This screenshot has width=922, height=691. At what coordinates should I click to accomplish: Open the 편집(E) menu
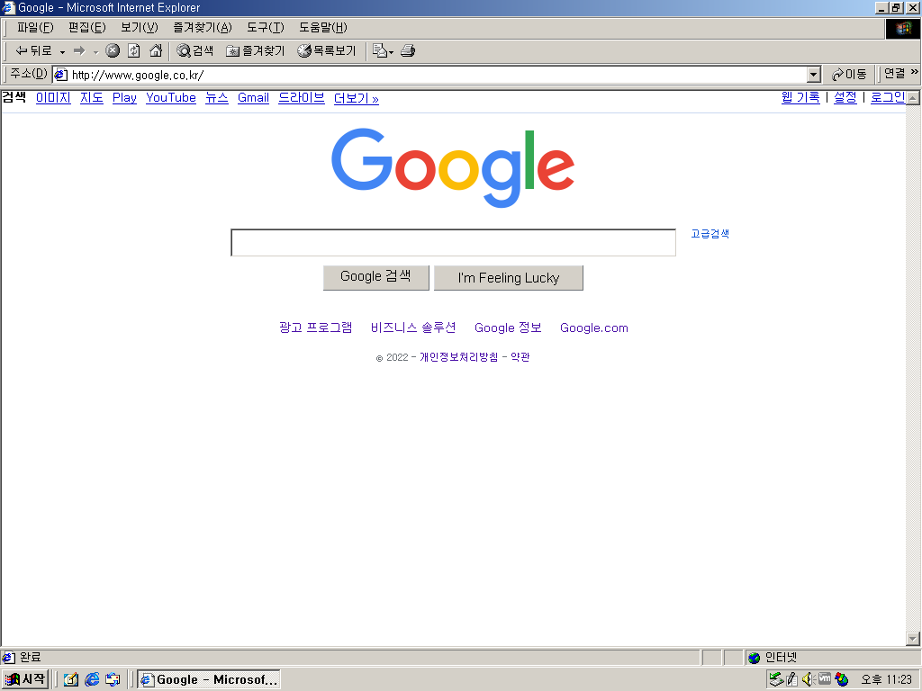click(x=87, y=28)
